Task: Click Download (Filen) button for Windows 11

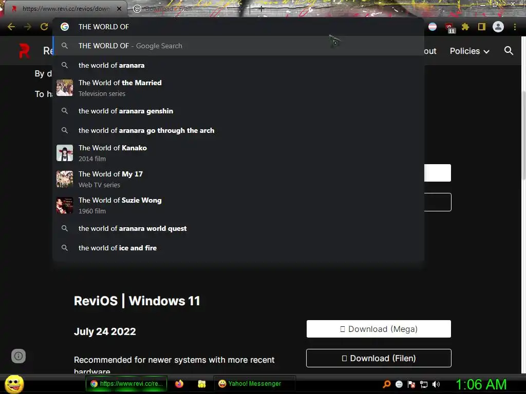Action: (x=379, y=358)
